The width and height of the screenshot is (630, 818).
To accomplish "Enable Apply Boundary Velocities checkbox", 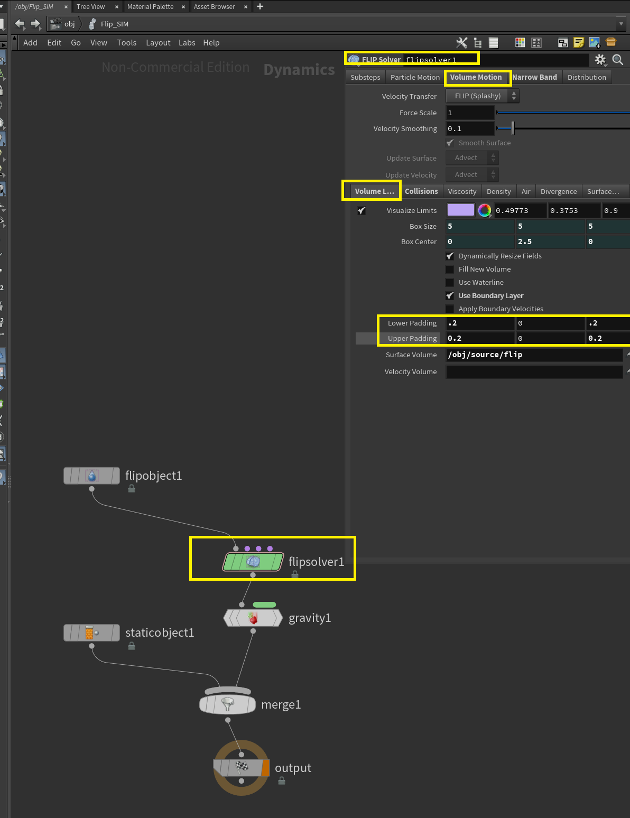I will [450, 309].
